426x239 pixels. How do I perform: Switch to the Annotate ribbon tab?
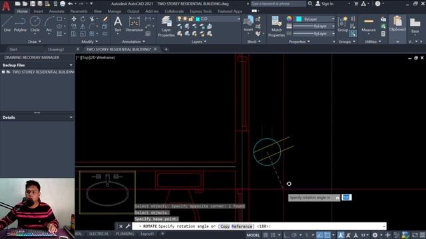click(x=57, y=11)
